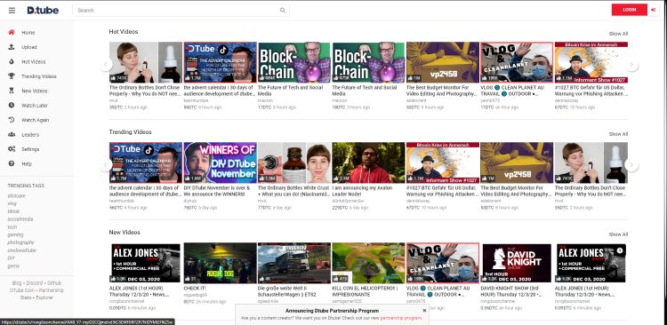Open the Discord footer link
This screenshot has height=325, width=667.
[35, 283]
